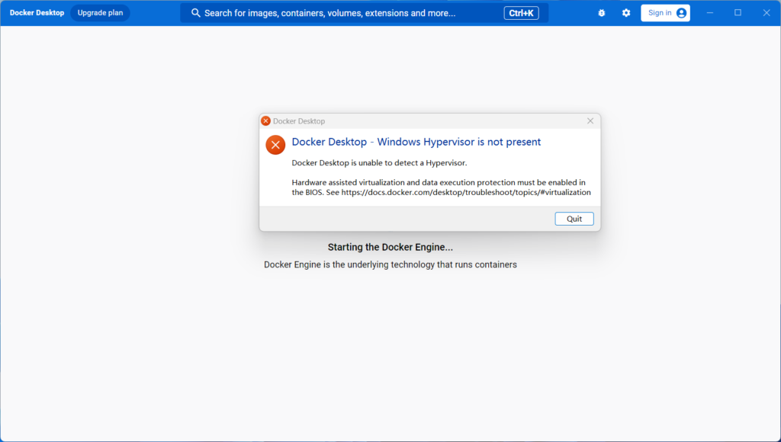Screen dimensions: 781x442
Task: Click 'unable to detect a Hypervisor' message
Action: tap(379, 163)
